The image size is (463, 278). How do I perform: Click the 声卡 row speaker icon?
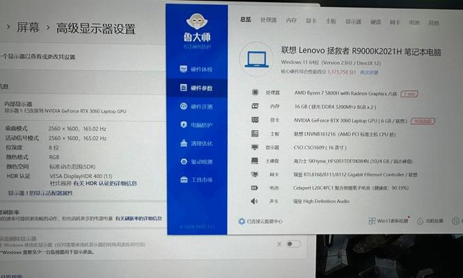point(254,201)
